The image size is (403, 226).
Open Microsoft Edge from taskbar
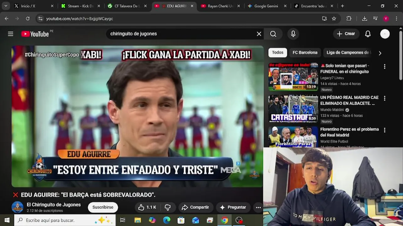pyautogui.click(x=167, y=220)
